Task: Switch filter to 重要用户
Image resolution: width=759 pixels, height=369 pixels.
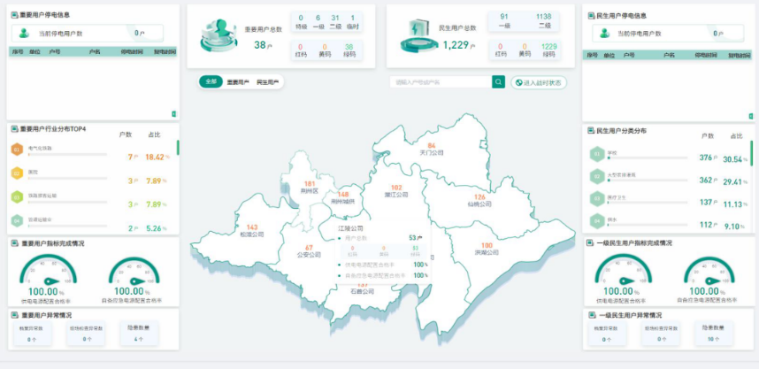Action: pyautogui.click(x=239, y=82)
